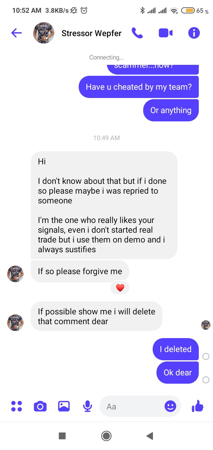The width and height of the screenshot is (213, 450).
Task: Open conversation info icon
Action: (x=194, y=33)
